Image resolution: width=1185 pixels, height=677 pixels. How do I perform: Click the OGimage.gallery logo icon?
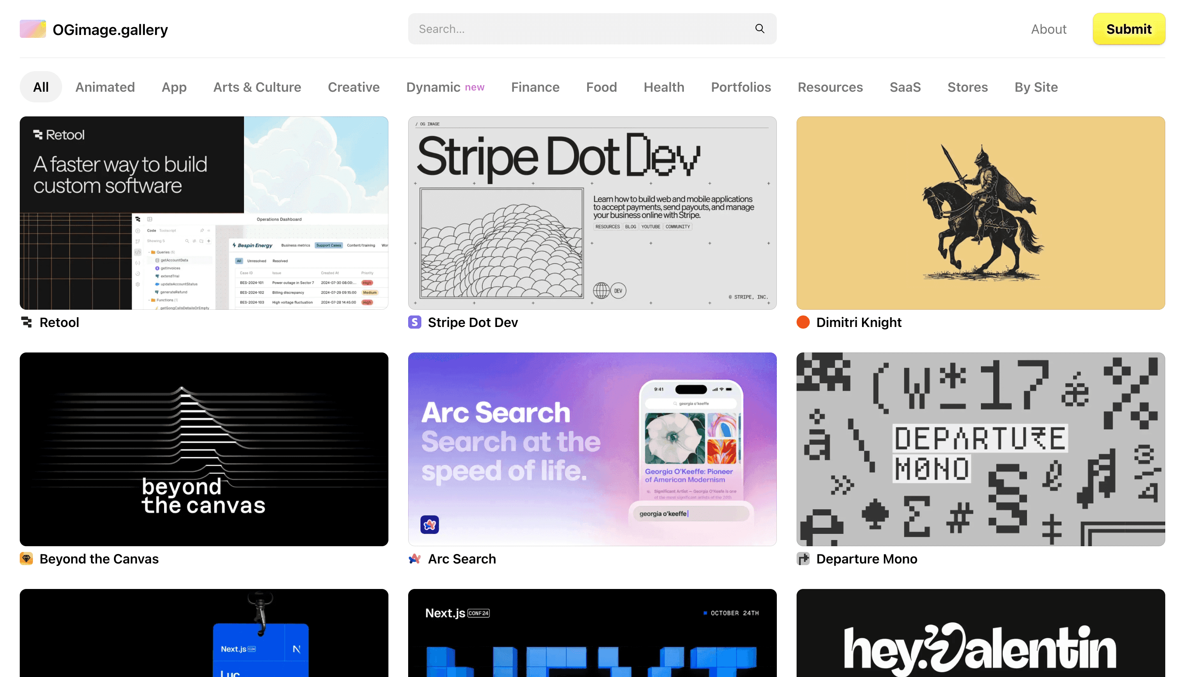click(33, 29)
